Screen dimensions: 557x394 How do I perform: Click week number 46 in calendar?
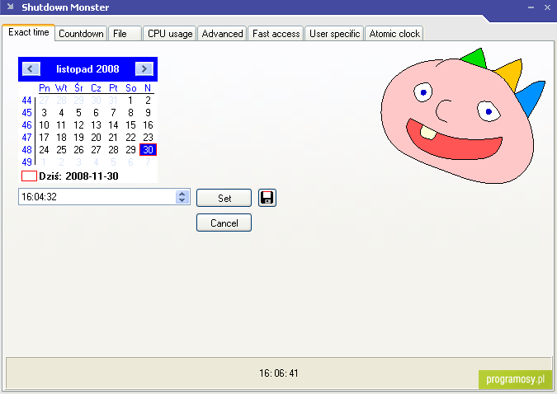click(26, 125)
